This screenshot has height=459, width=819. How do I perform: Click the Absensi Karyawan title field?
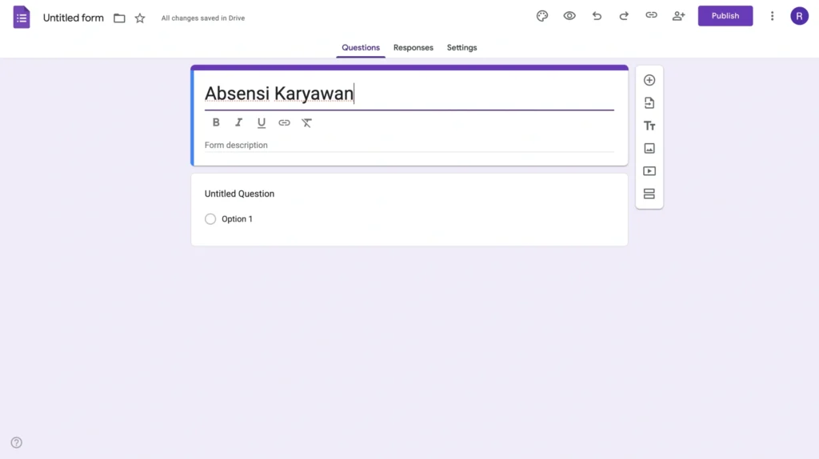point(409,94)
